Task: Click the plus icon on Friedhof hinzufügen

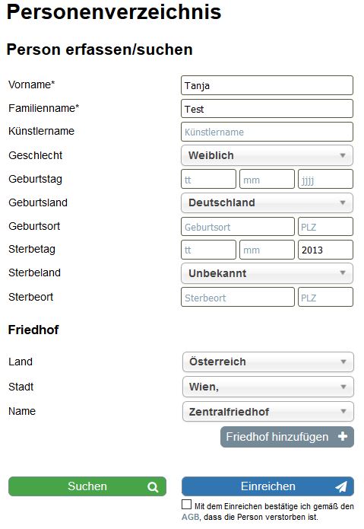Action: (343, 437)
